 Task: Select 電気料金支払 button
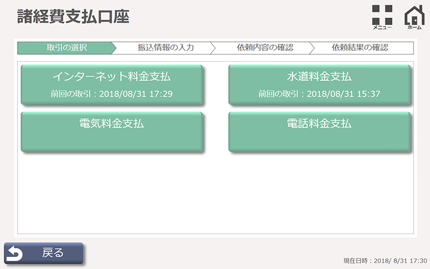point(112,132)
